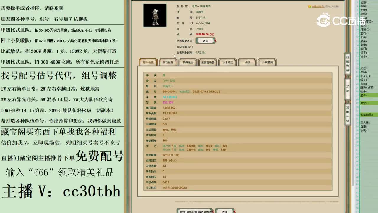Click the favorite star icon beside 收藏该物品
The height and width of the screenshot is (213, 378).
[x=309, y=6]
